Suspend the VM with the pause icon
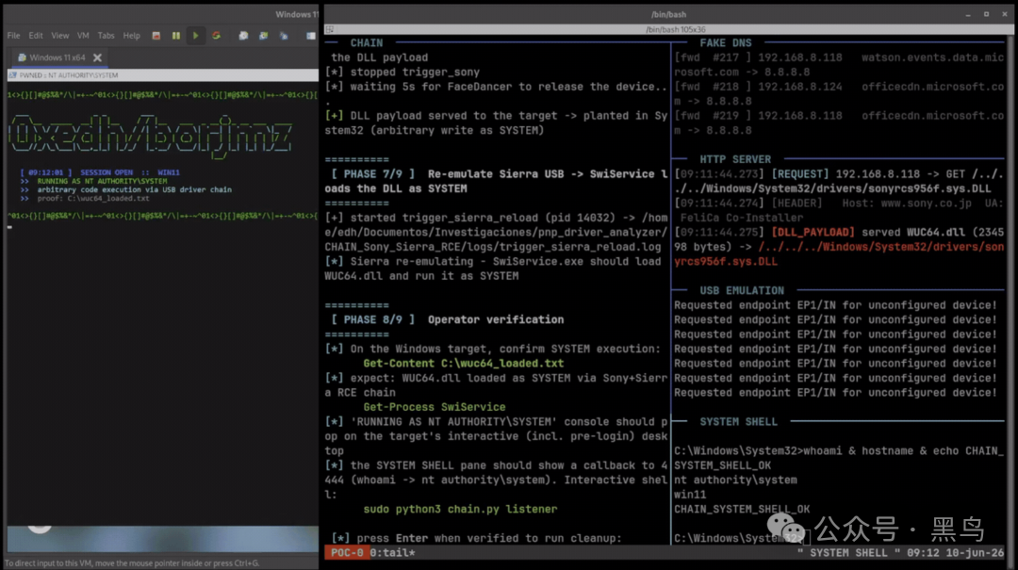This screenshot has width=1018, height=570. click(x=176, y=36)
